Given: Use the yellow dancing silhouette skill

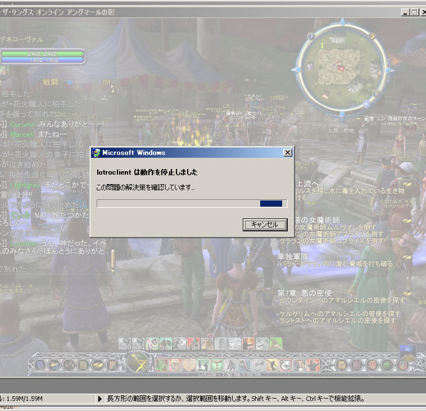Looking at the screenshot, I should [272, 365].
